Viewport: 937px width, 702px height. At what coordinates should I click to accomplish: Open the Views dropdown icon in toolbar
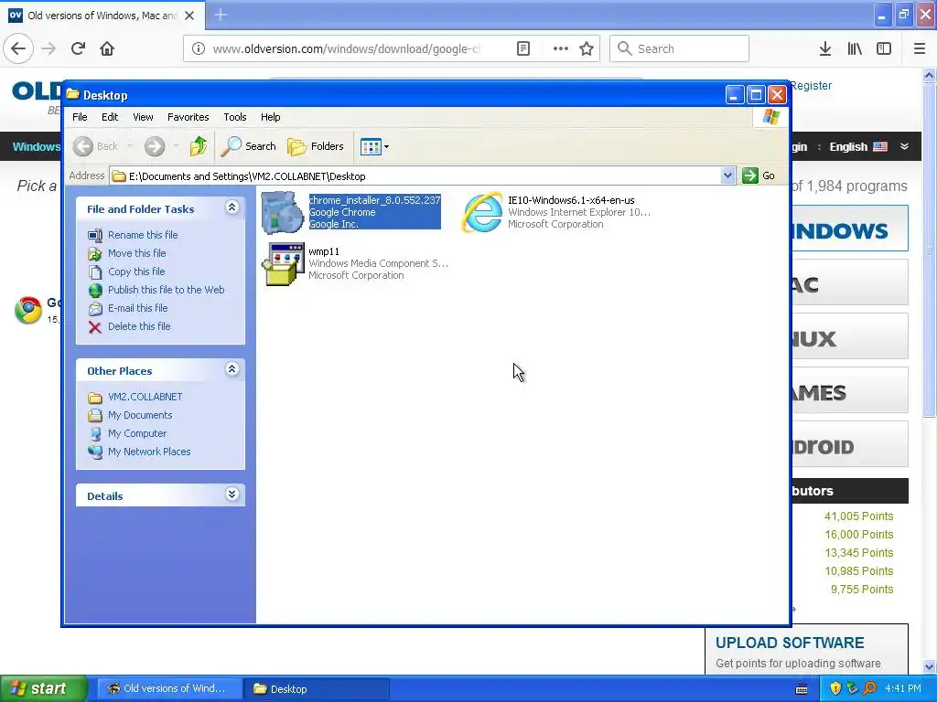click(374, 146)
